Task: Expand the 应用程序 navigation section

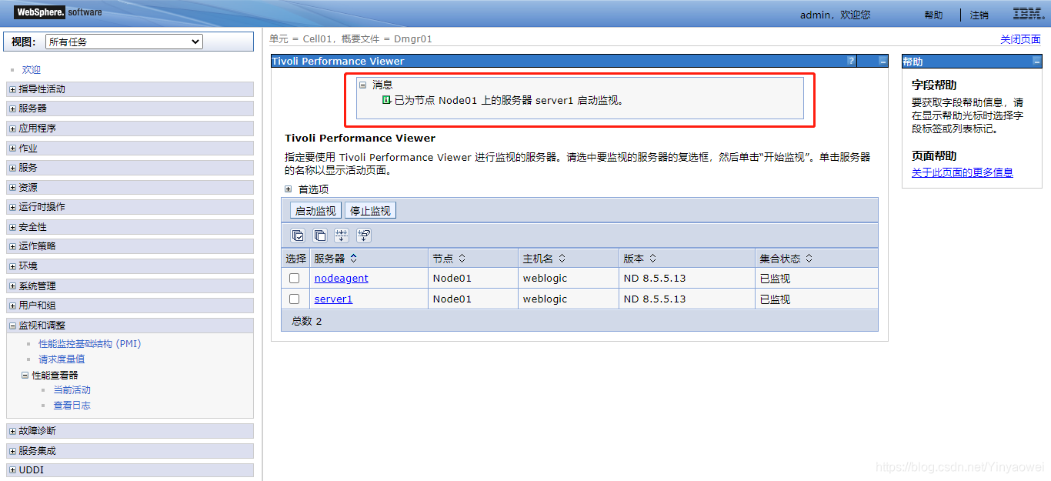Action: [x=12, y=129]
